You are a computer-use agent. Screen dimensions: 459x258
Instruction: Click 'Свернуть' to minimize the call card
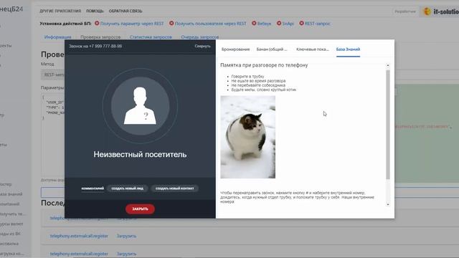click(x=202, y=46)
